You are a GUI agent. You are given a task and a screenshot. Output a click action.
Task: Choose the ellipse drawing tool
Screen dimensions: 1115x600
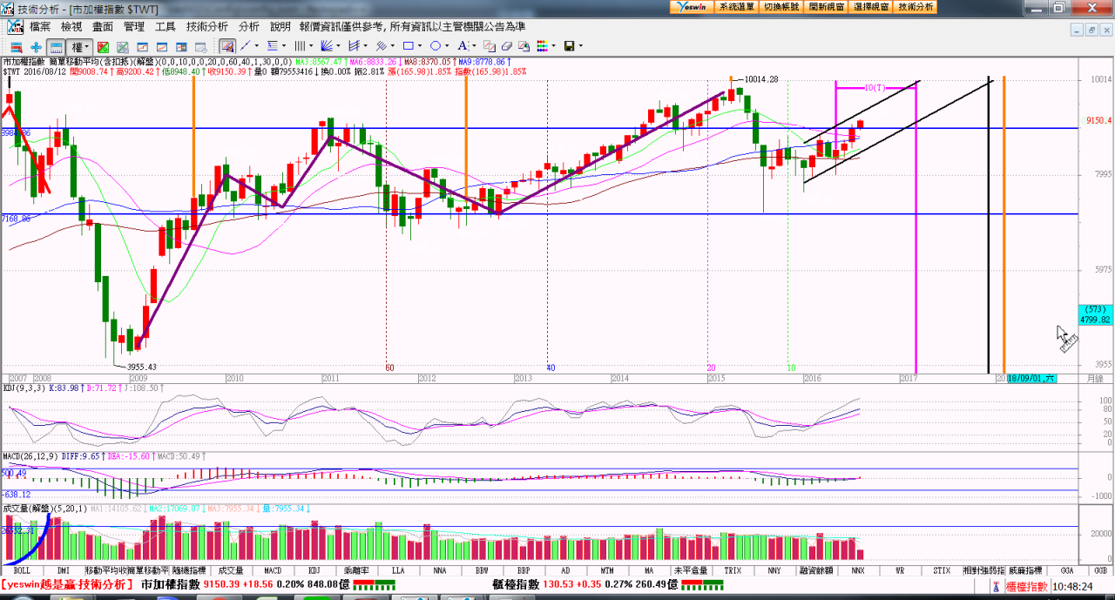click(435, 45)
